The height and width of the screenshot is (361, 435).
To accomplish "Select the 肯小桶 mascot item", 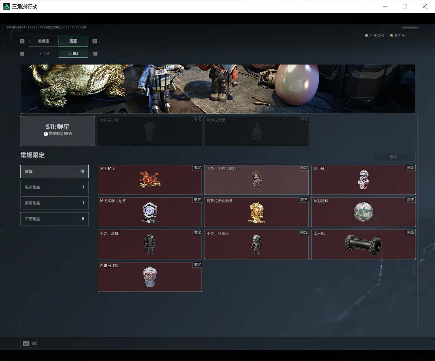I will 363,180.
